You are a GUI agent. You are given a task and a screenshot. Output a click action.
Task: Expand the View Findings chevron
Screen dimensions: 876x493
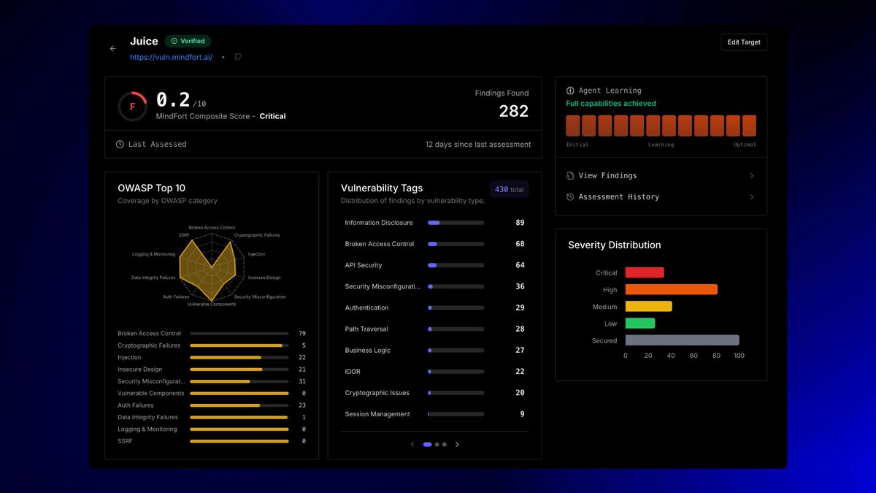(752, 175)
